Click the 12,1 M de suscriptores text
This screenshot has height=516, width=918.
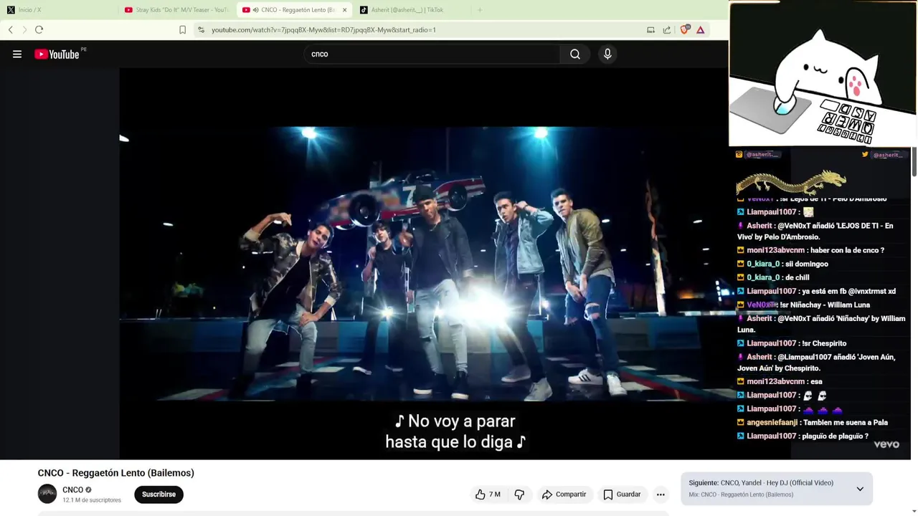[92, 500]
